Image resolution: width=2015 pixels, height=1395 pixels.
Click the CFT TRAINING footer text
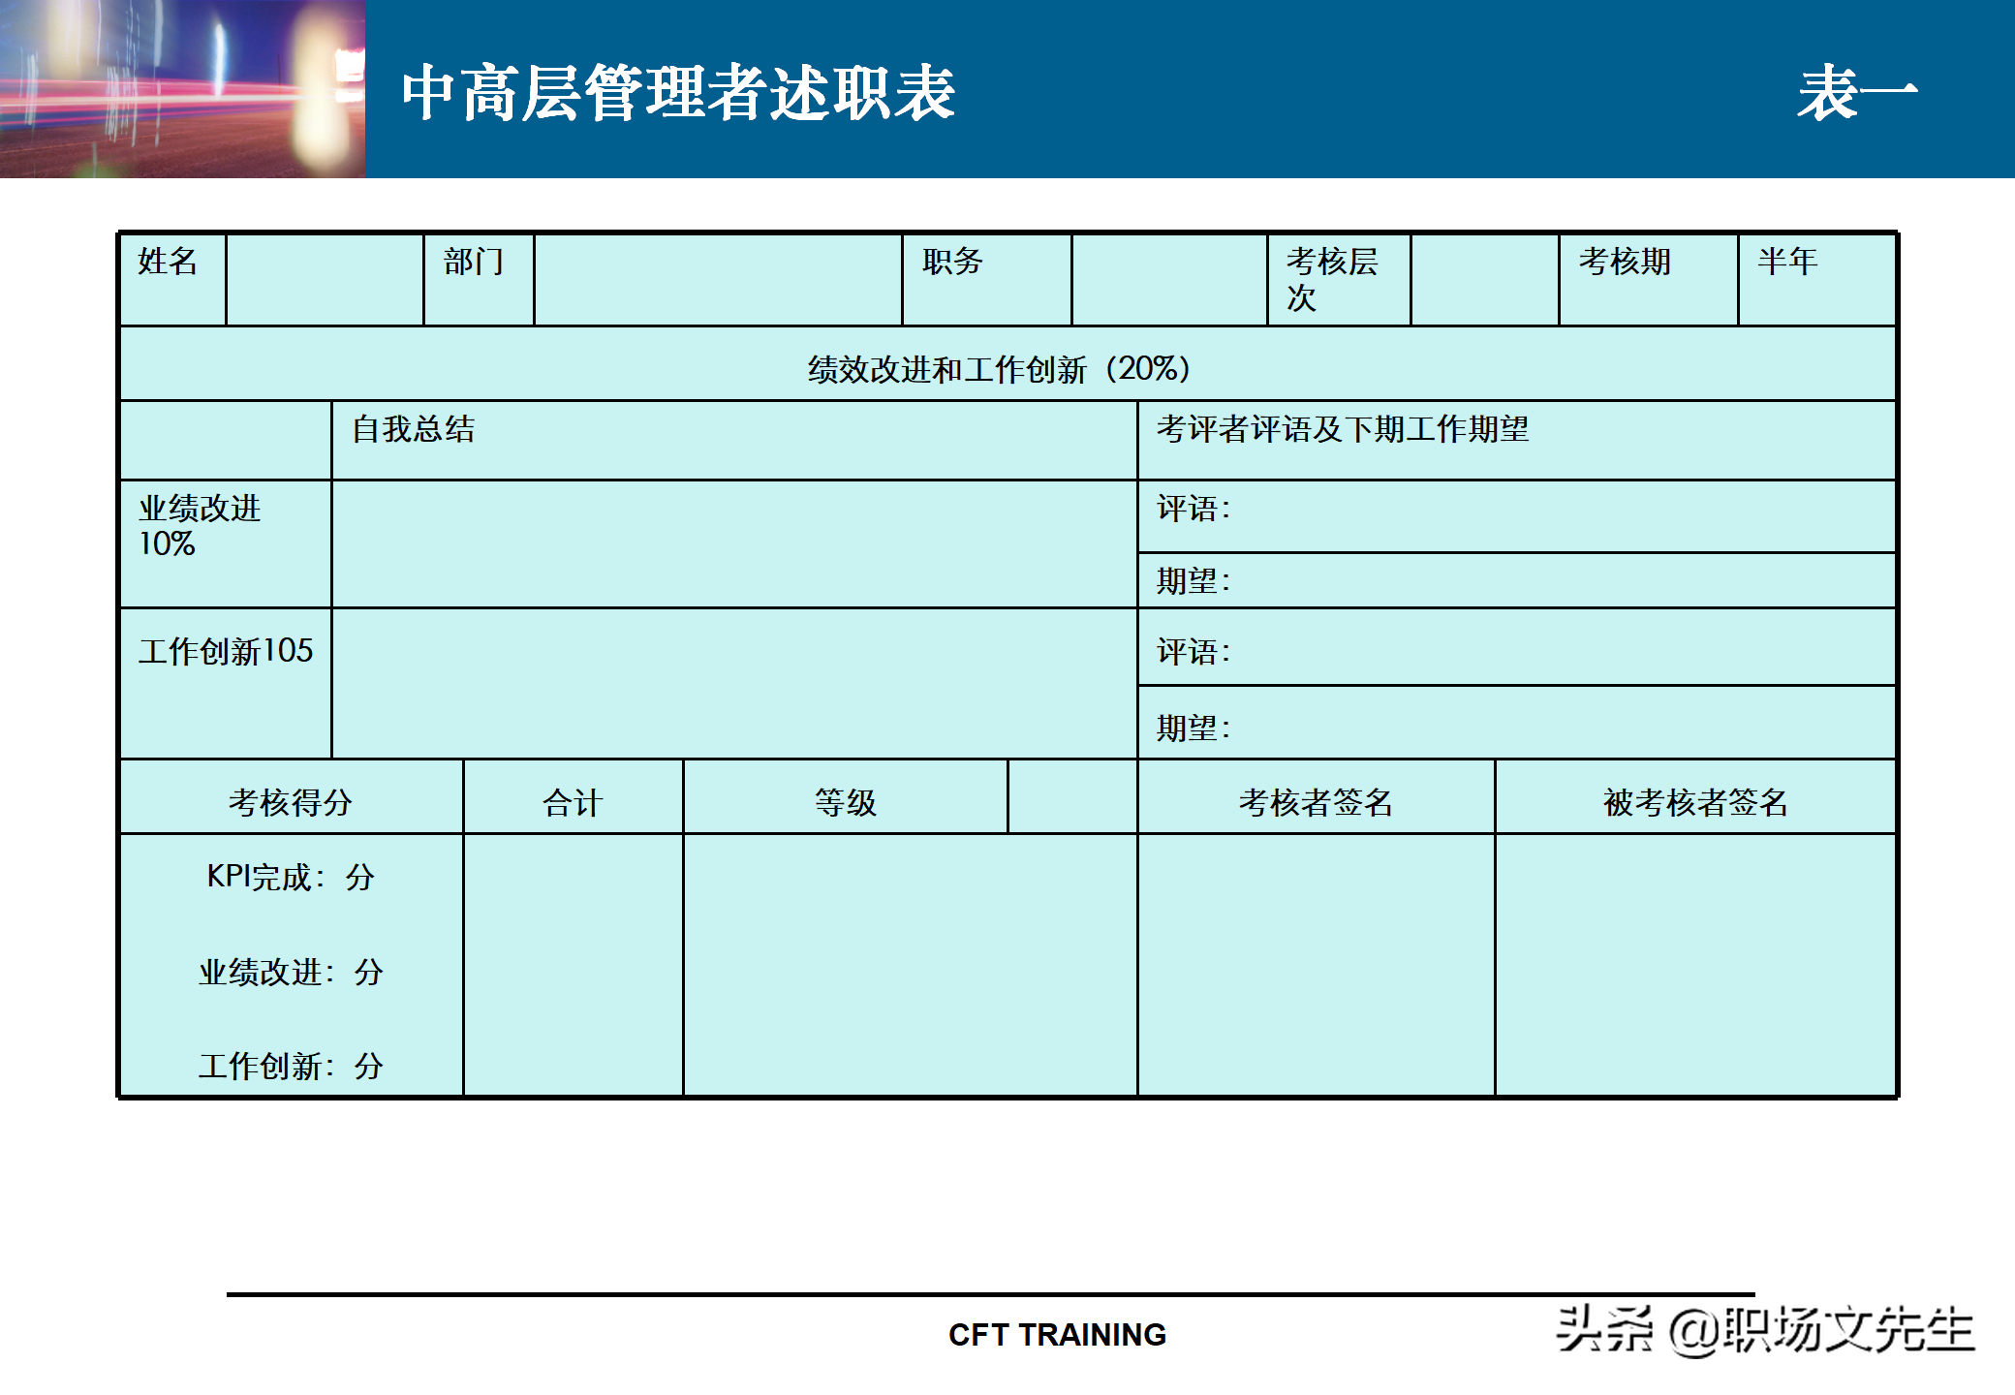[1057, 1334]
